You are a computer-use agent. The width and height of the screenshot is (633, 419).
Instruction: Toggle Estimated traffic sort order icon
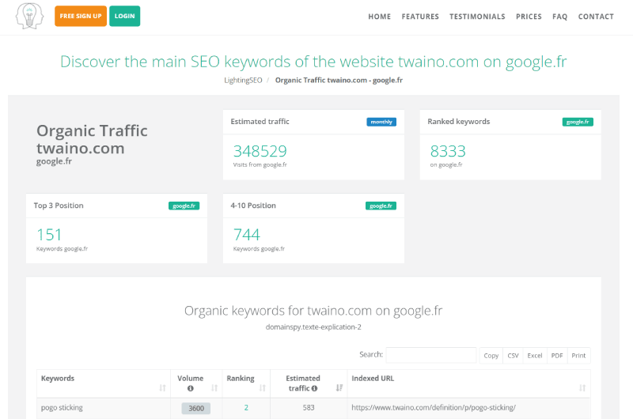click(339, 388)
